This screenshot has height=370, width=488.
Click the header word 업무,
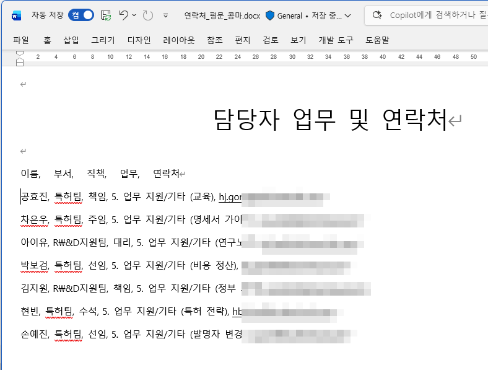pos(130,173)
